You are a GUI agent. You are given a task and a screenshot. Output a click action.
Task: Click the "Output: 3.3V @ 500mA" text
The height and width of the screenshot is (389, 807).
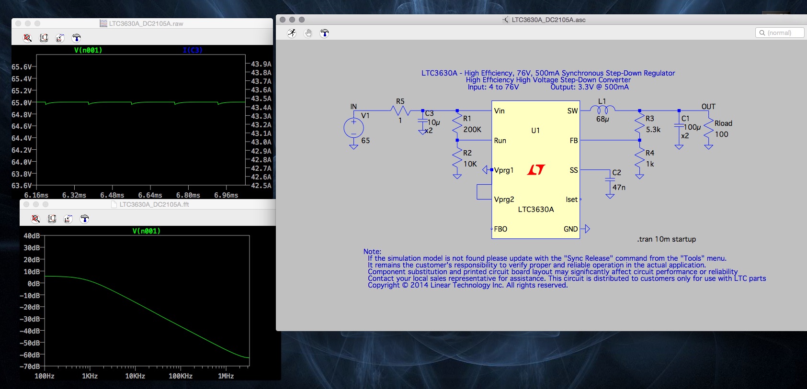tap(590, 87)
